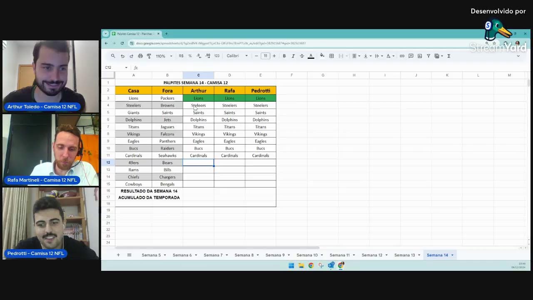Open text rotation dropdown
This screenshot has height=300, width=533.
pyautogui.click(x=389, y=56)
